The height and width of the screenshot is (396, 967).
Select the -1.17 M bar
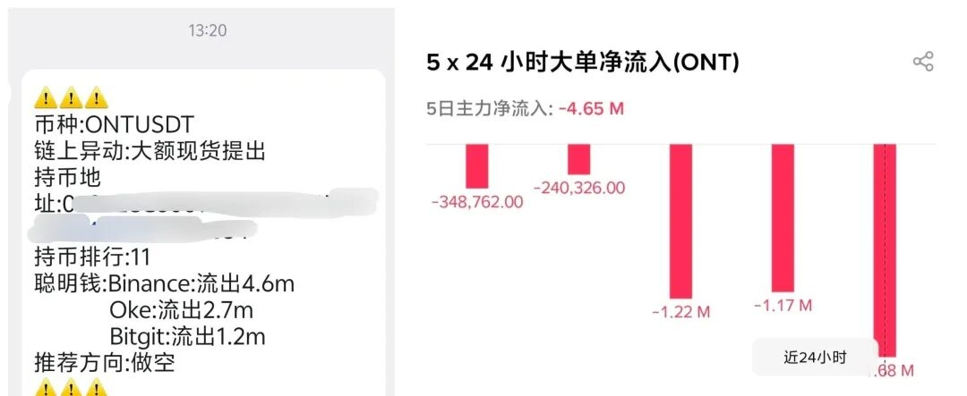(x=783, y=218)
